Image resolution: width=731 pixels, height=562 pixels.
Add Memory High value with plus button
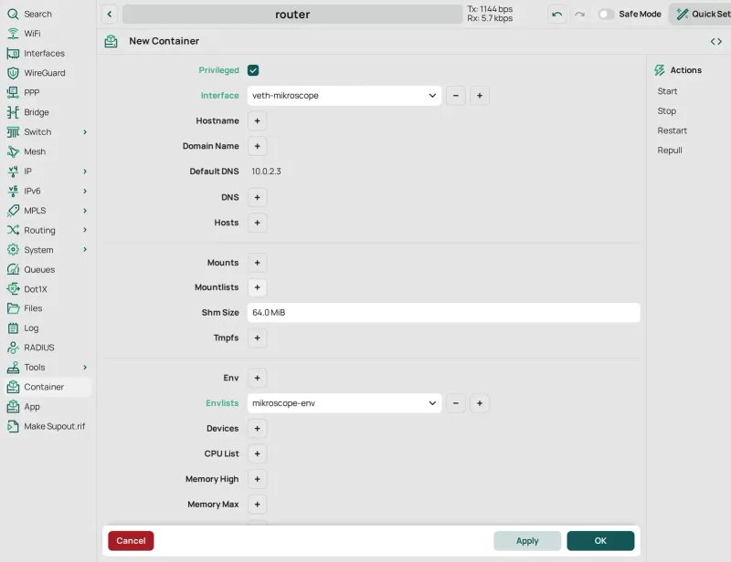258,479
